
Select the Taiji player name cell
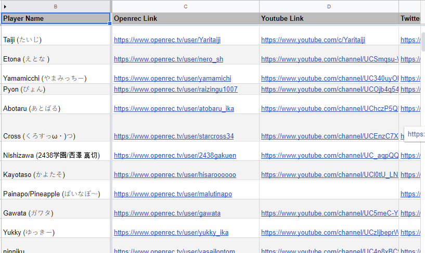[56, 35]
